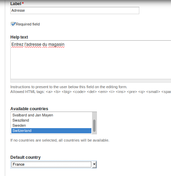Click the Default country heading
171x176 pixels.
(26, 157)
